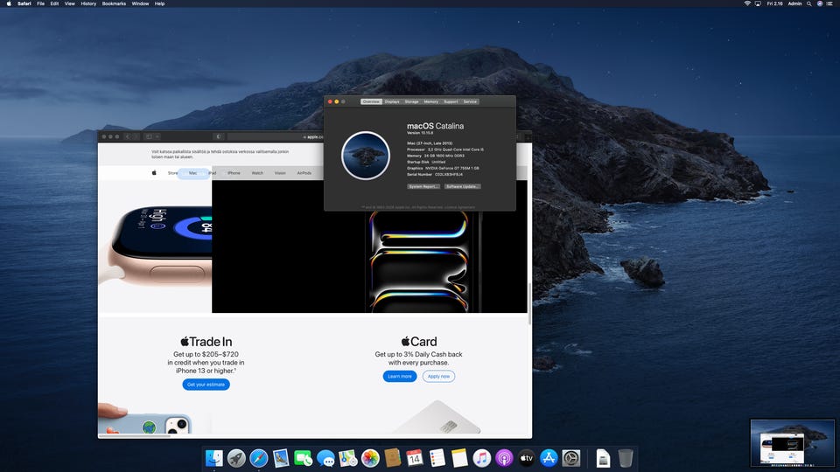Open Notification Center list icon
The image size is (840, 472).
tap(829, 3)
